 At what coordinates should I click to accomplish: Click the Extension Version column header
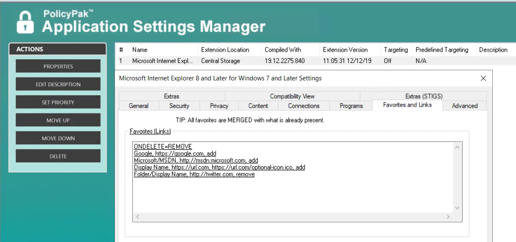click(350, 50)
